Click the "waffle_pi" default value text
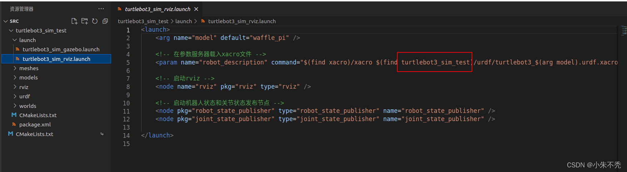 pos(269,38)
